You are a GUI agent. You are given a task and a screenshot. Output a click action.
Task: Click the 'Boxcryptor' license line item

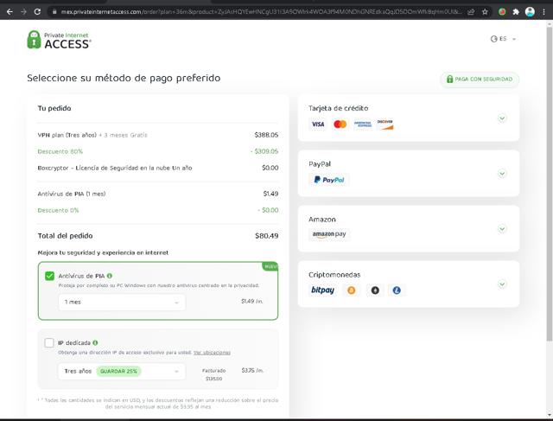(x=115, y=168)
